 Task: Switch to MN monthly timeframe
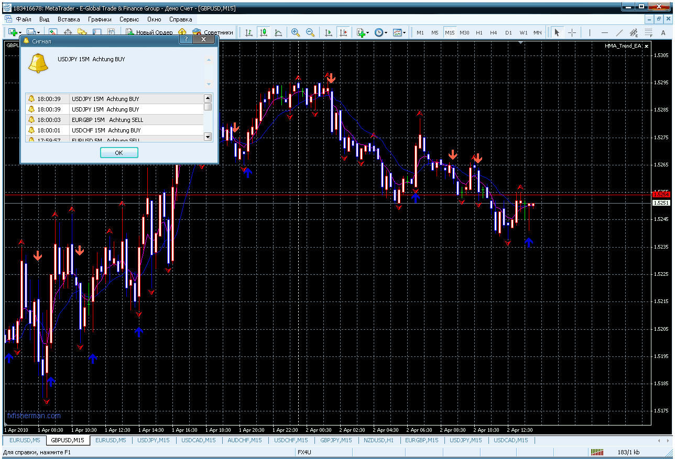pos(538,32)
